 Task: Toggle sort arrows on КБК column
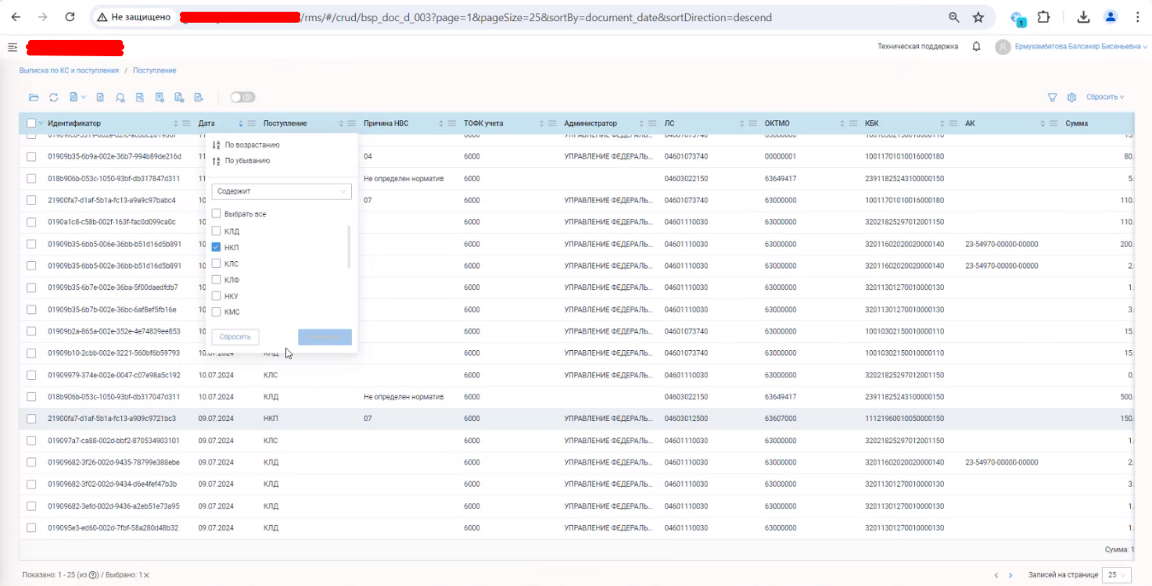coord(942,123)
